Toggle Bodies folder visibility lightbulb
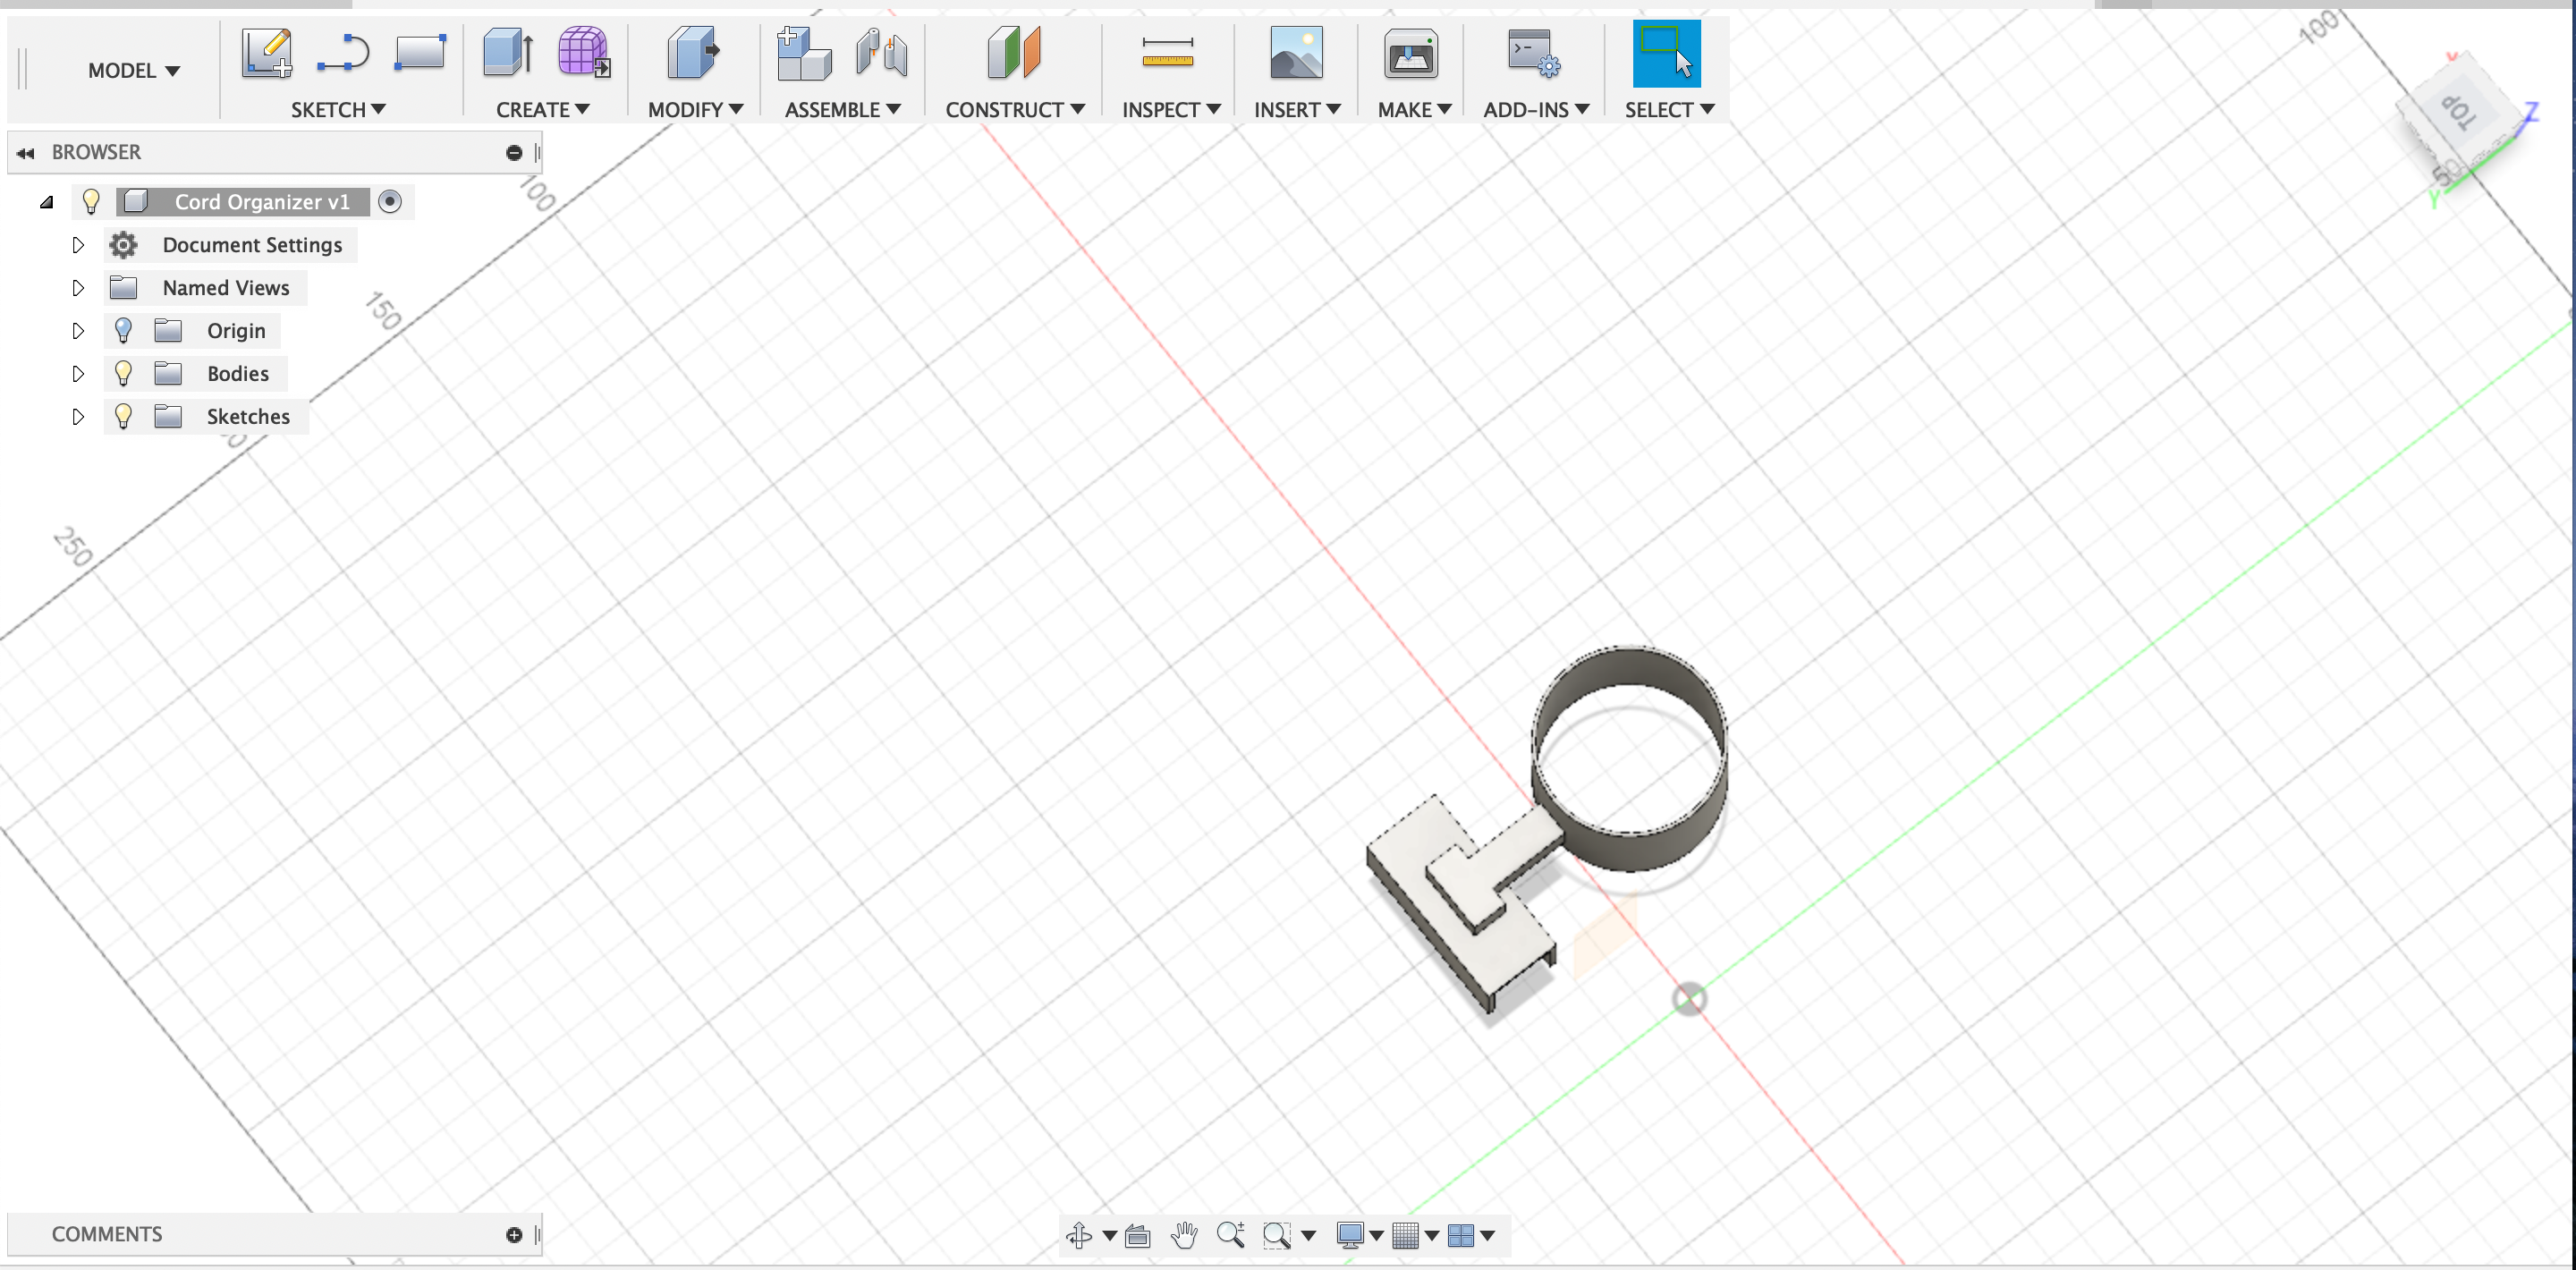 pyautogui.click(x=123, y=374)
